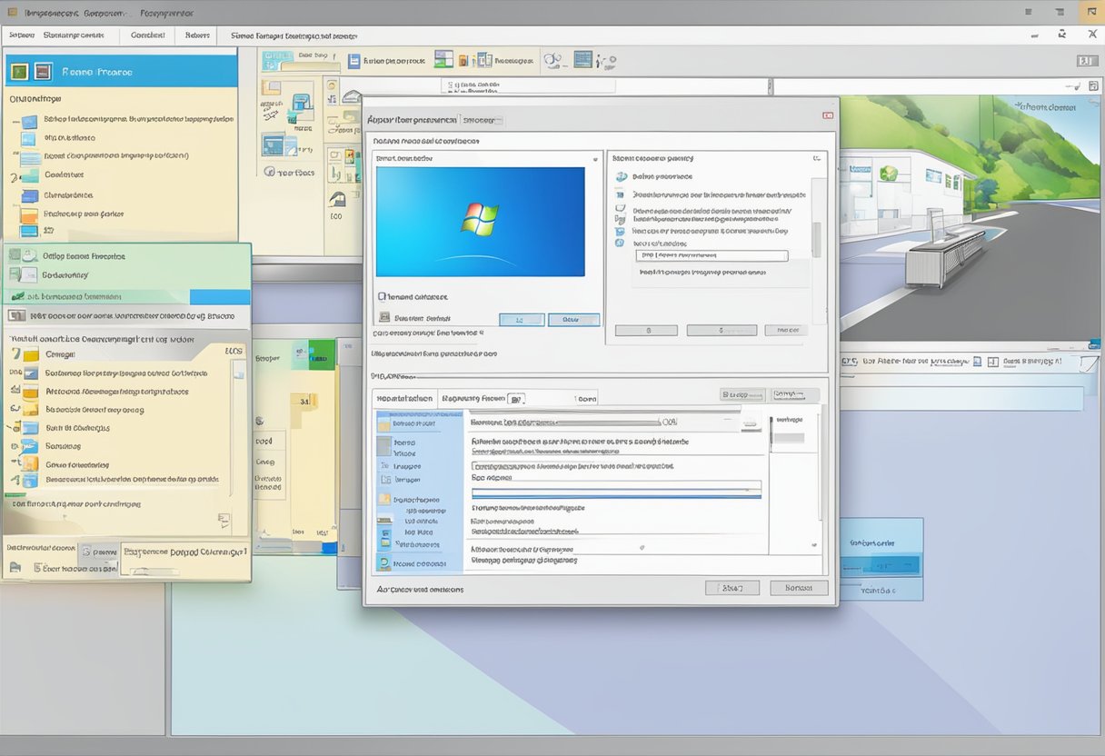Click the yellow folder icon in lower left panel

click(30, 355)
